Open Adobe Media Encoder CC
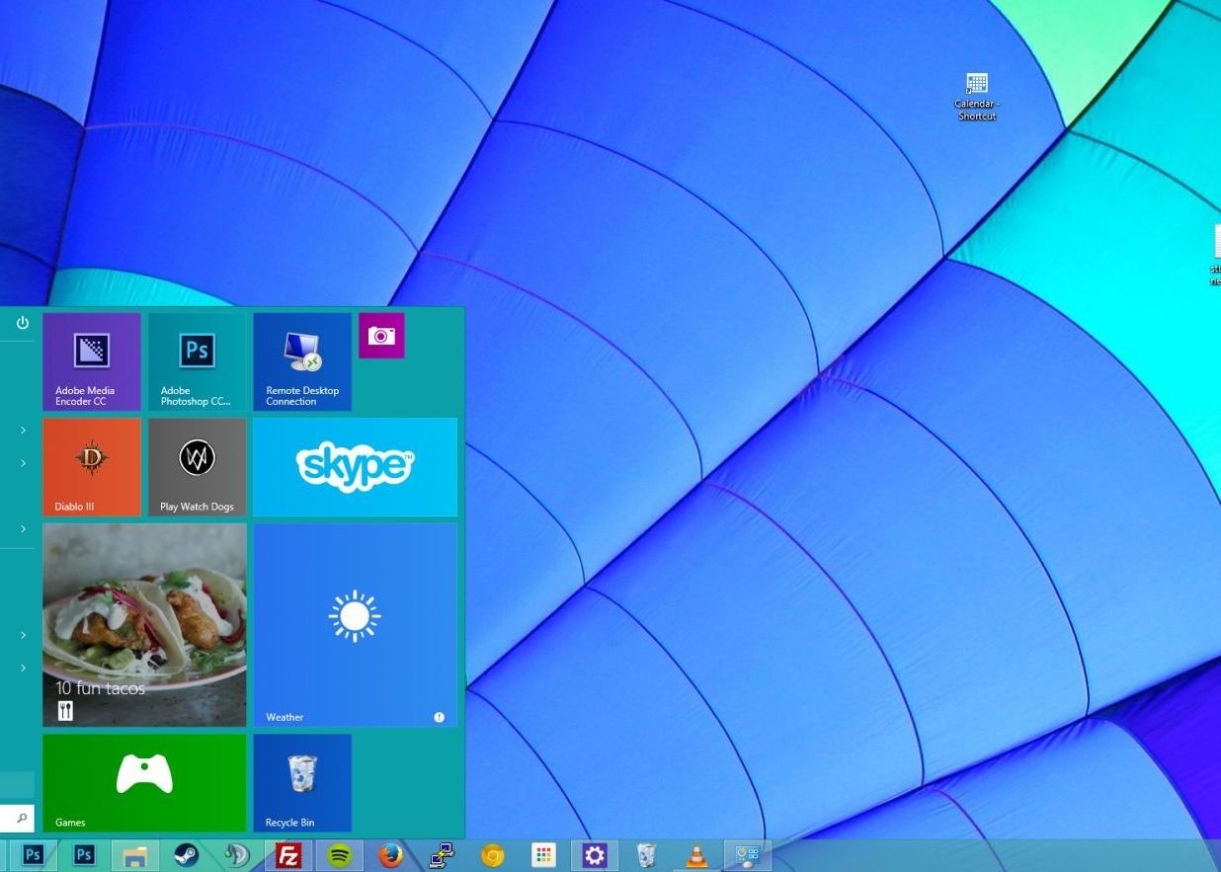Viewport: 1221px width, 872px height. click(91, 360)
